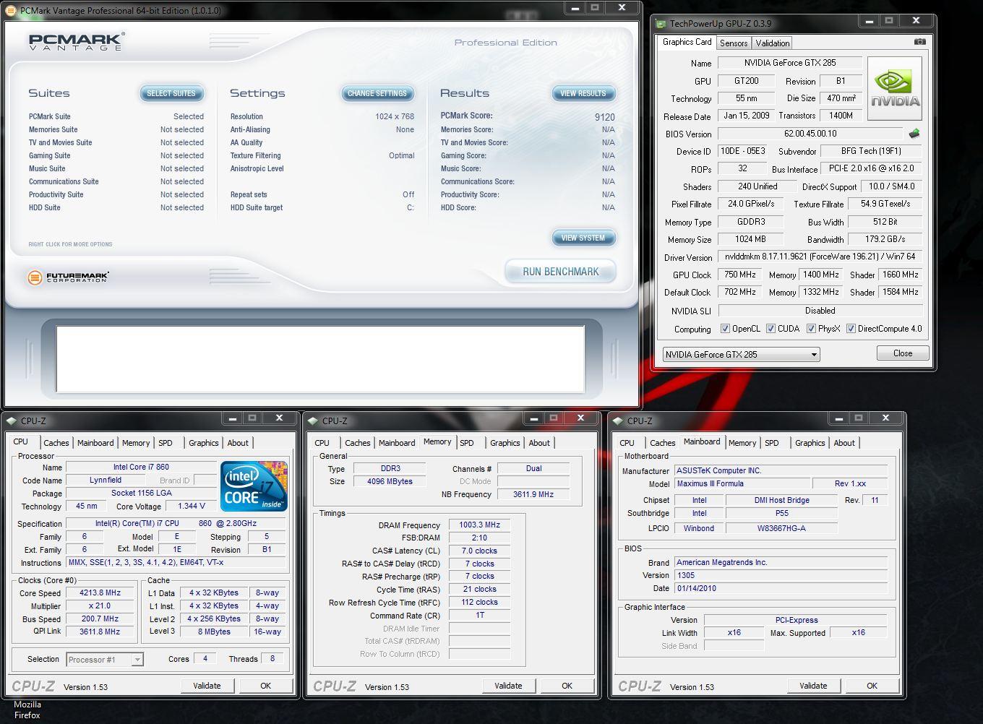Click the Maximus III Formula model field
This screenshot has height=724, width=983.
[742, 484]
